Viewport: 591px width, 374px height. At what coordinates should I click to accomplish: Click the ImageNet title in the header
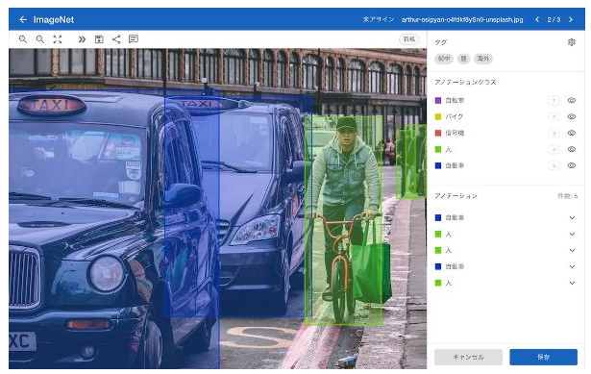(x=54, y=19)
